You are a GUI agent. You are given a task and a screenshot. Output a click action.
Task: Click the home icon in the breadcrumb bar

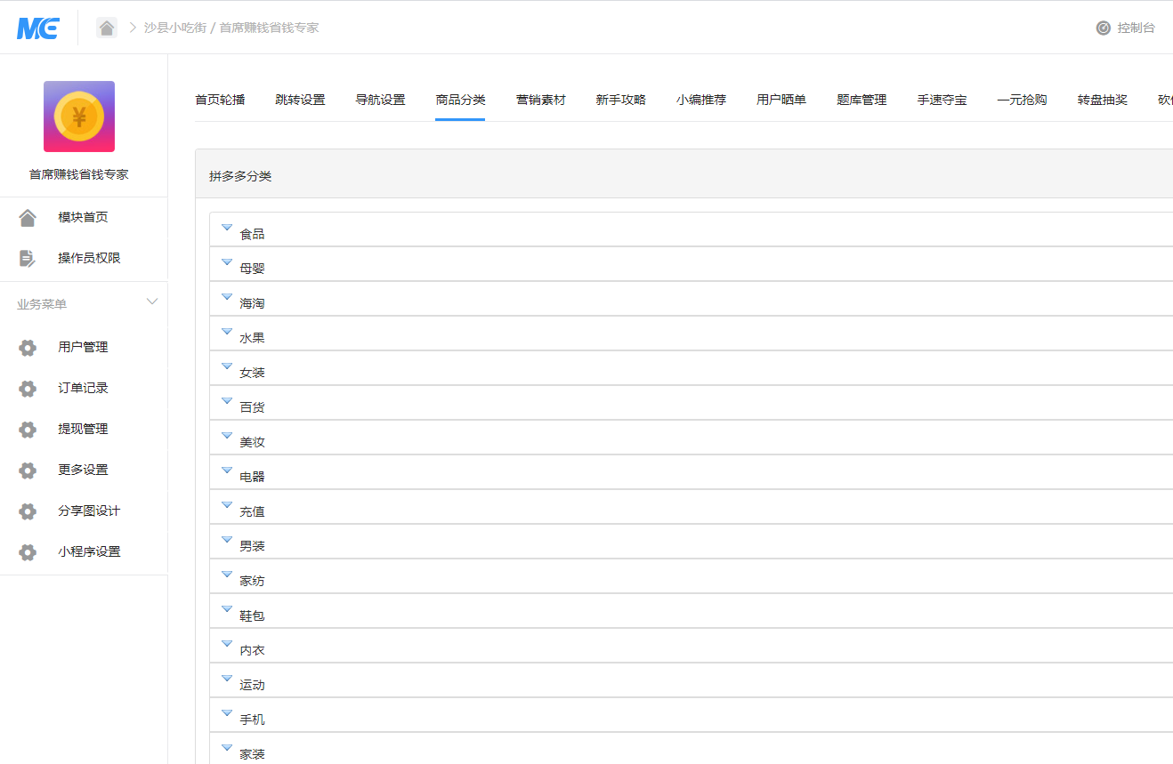point(106,28)
